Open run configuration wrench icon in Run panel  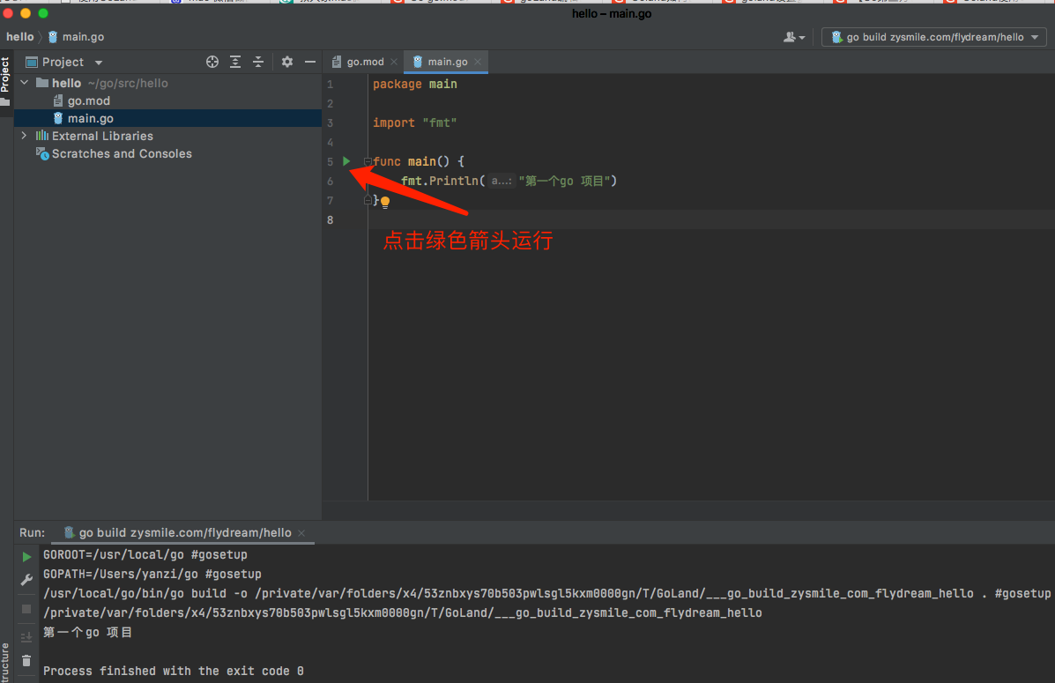[26, 580]
